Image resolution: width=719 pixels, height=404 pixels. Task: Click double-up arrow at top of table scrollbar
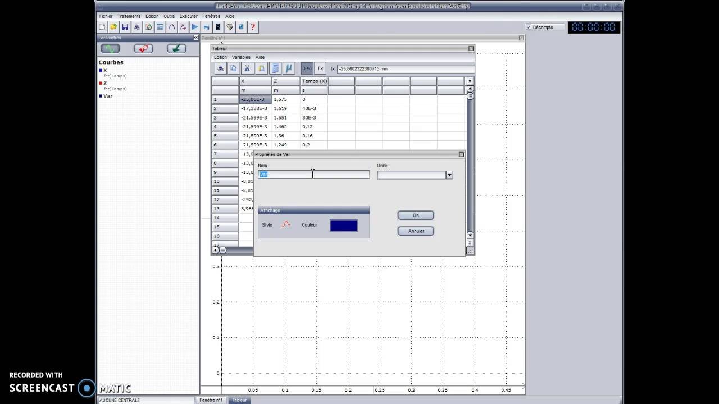470,81
